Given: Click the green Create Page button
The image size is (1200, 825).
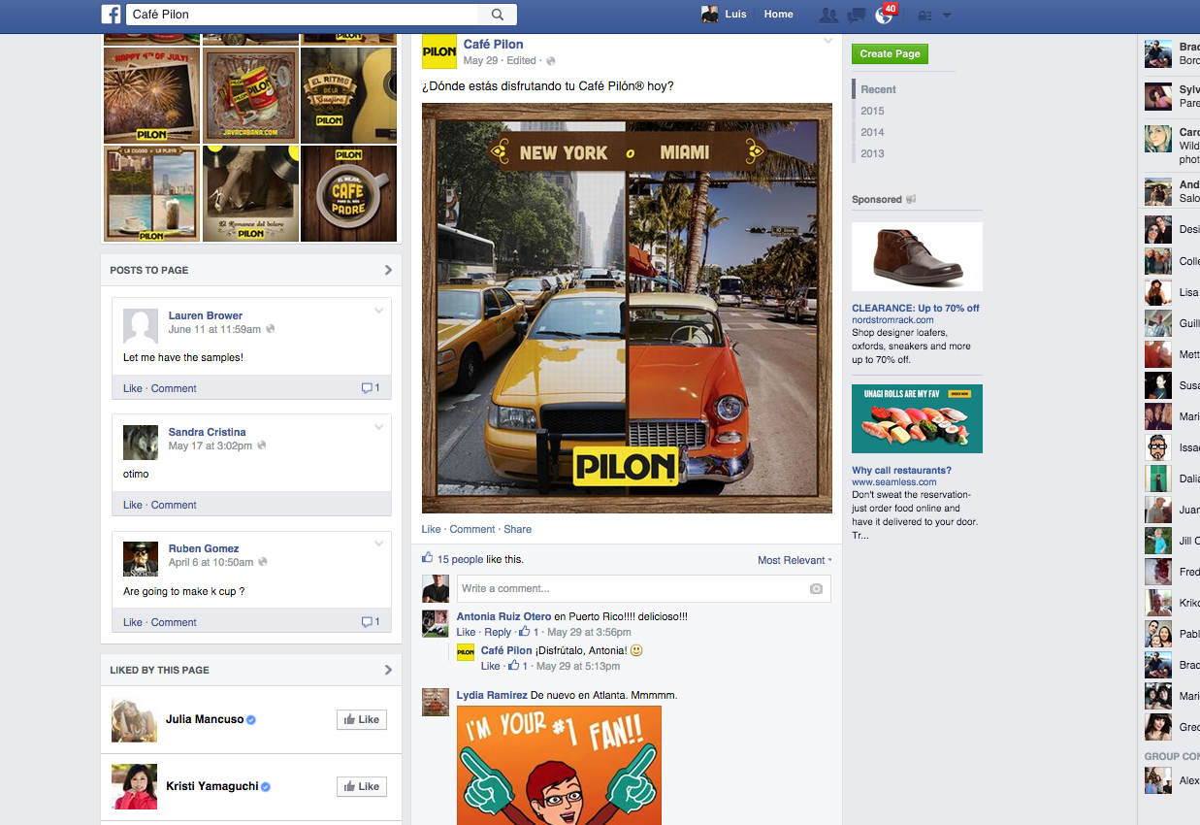Looking at the screenshot, I should coord(890,54).
